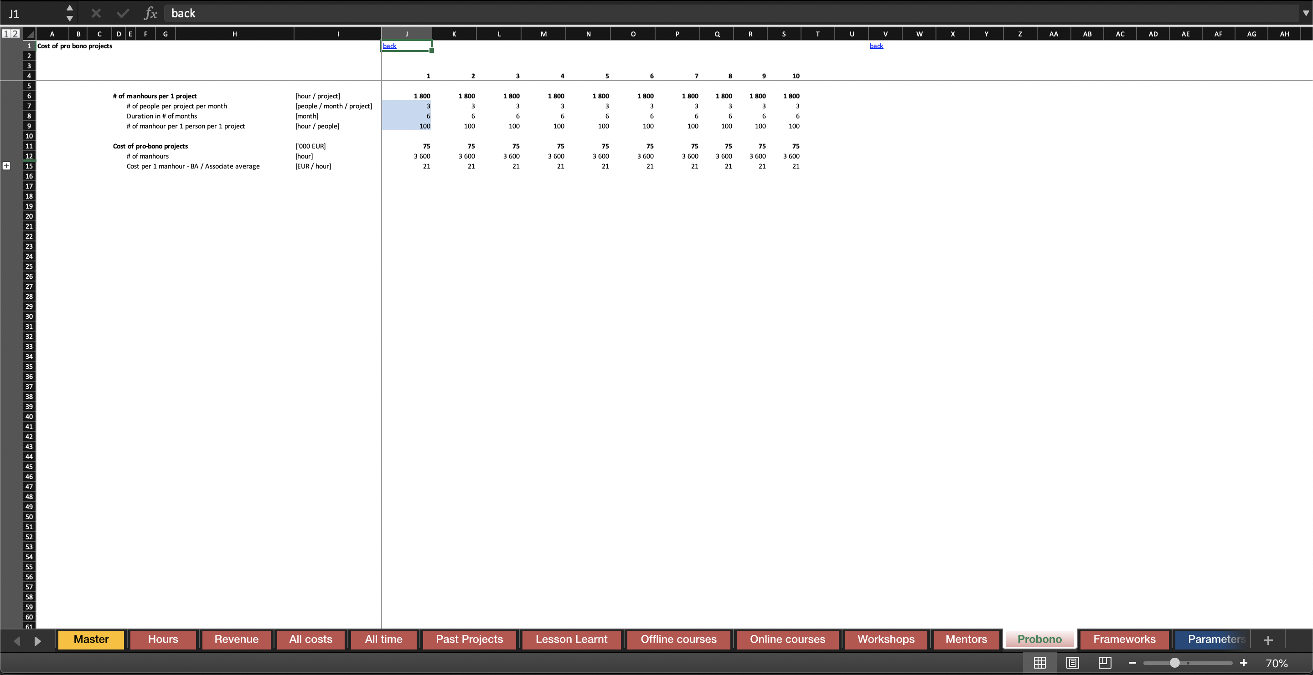Click the period header '10' in column S
Screen dimensions: 1313x675
tap(796, 76)
